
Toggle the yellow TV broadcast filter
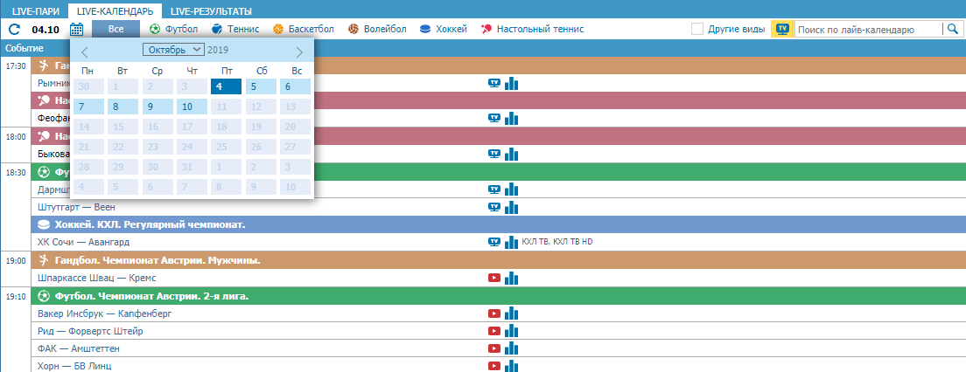coord(782,29)
